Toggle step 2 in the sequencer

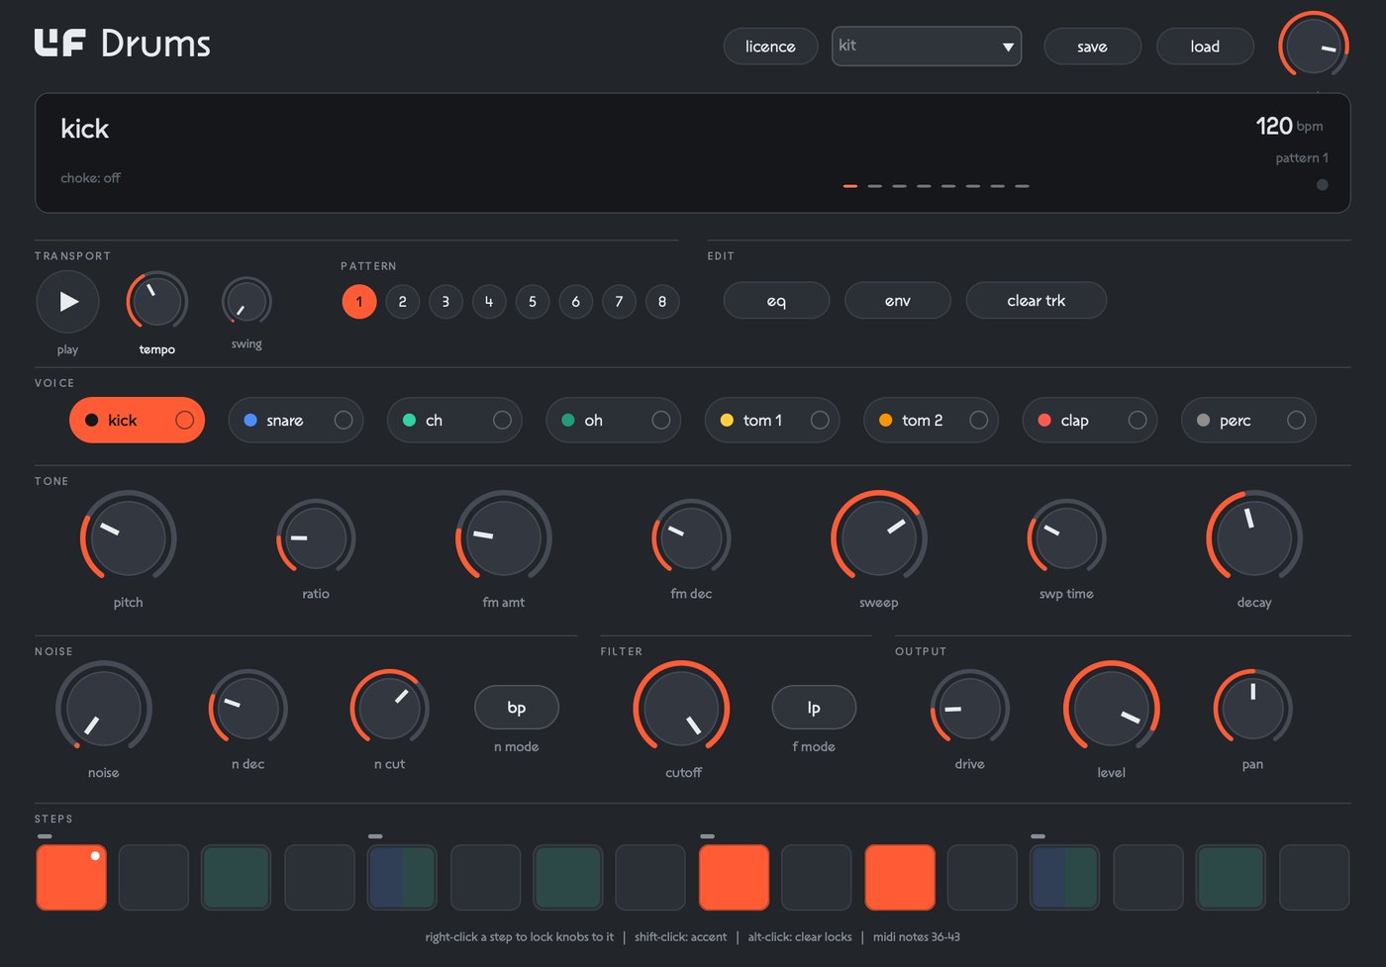click(x=153, y=877)
